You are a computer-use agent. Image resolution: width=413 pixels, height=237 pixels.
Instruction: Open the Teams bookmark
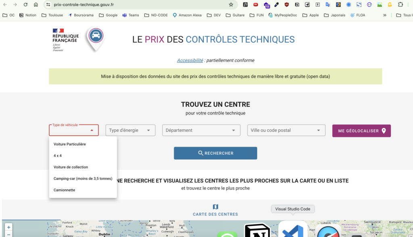[x=131, y=15]
